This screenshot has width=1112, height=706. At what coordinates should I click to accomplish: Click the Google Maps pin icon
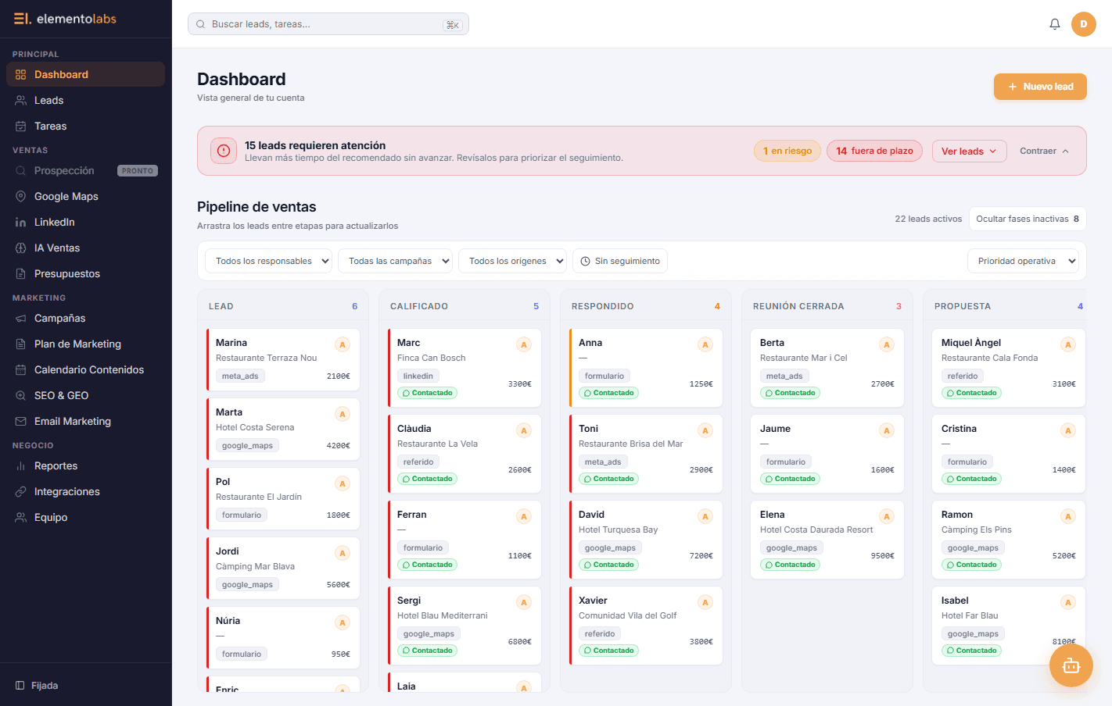point(21,197)
